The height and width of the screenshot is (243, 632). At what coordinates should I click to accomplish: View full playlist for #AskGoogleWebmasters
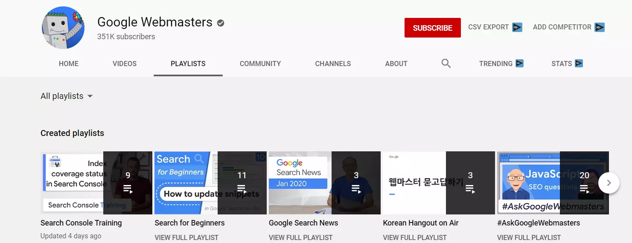529,237
